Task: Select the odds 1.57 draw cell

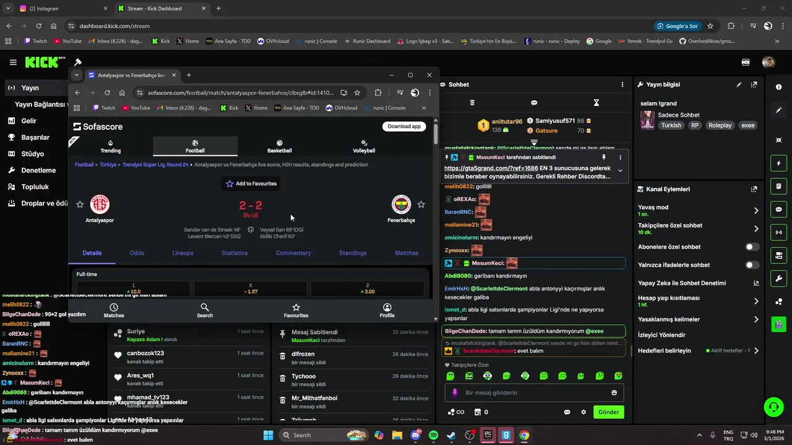Action: 251,289
